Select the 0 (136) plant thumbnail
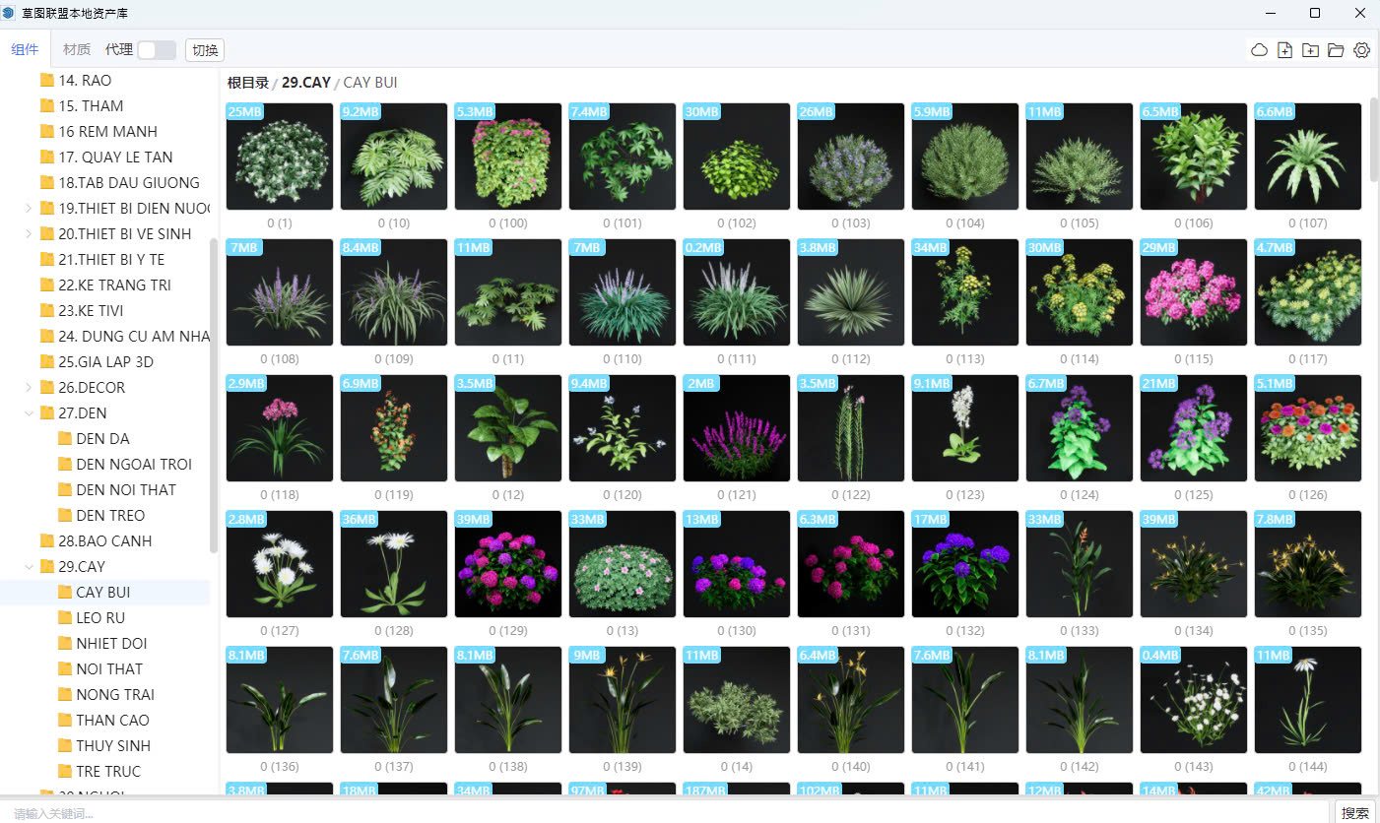 [280, 700]
